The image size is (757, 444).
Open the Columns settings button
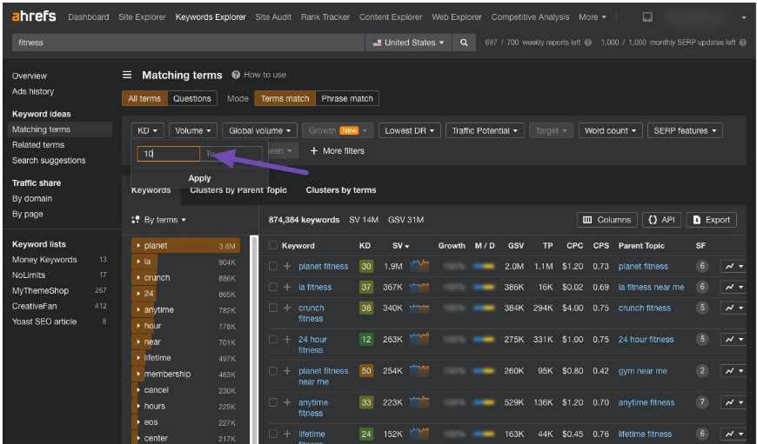point(606,220)
